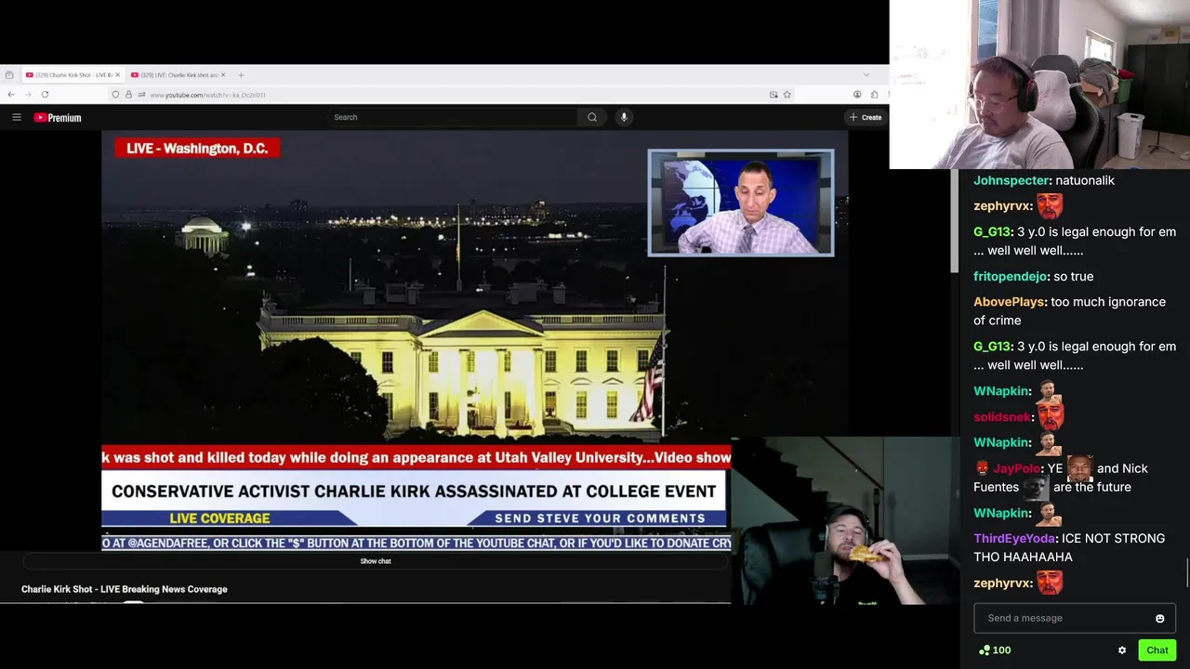Click the news anchor inset video
Screen dimensions: 1190x669
[x=741, y=203]
